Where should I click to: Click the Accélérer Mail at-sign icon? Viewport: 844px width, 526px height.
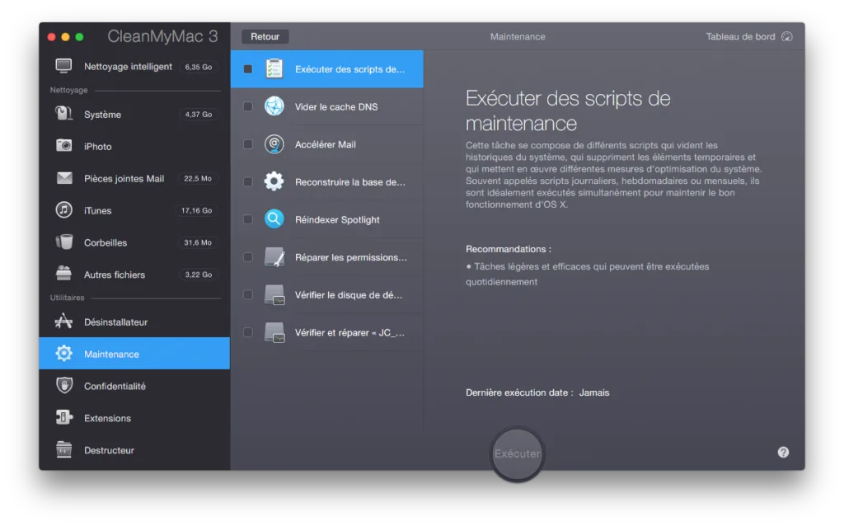click(x=274, y=143)
